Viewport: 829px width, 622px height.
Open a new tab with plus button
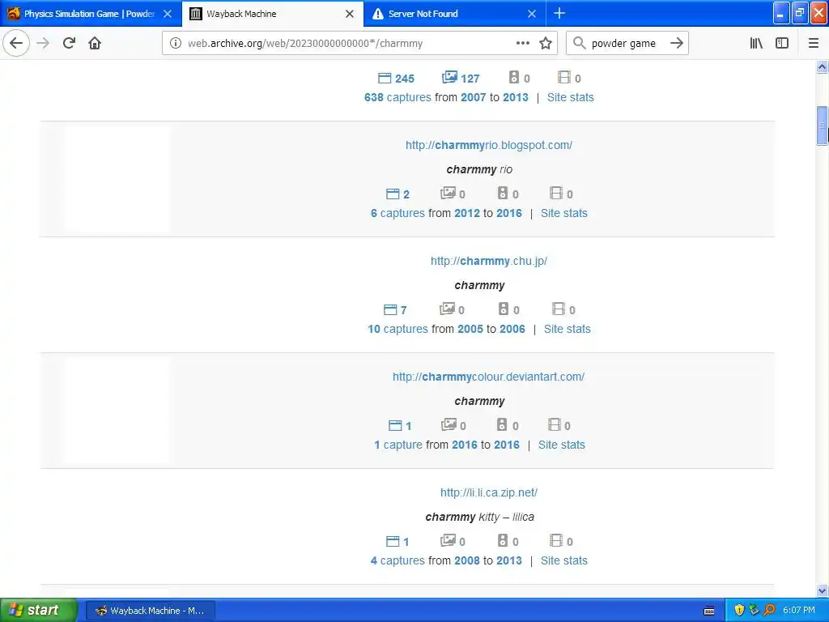(559, 13)
